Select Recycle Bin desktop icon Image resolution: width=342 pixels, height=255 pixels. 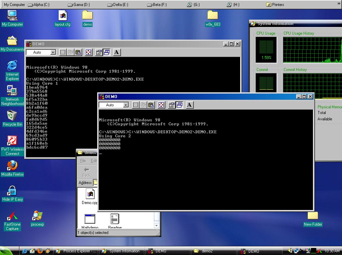tap(12, 118)
